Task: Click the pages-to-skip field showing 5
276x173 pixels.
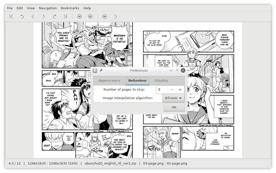Action: 162,90
